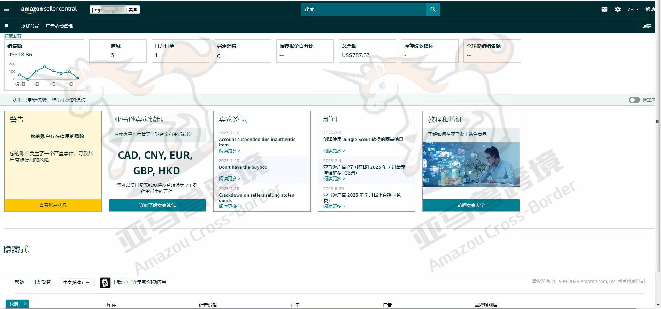
Task: Click 下载"亚马逊卖家"移动应用 link
Action: tap(139, 282)
